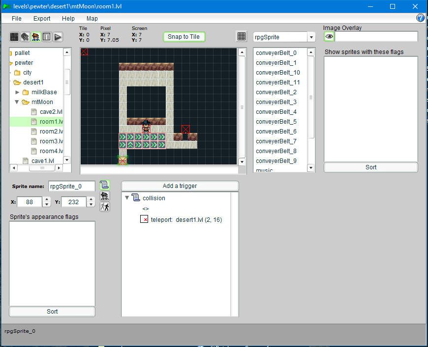The image size is (428, 347).
Task: Collapse the mtMoon folder
Action: click(17, 102)
